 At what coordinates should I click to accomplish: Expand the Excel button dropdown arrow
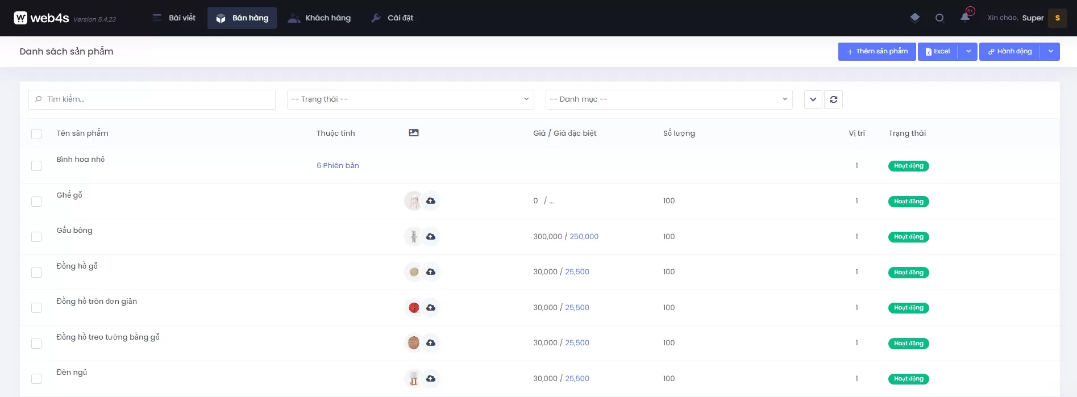[x=968, y=52]
